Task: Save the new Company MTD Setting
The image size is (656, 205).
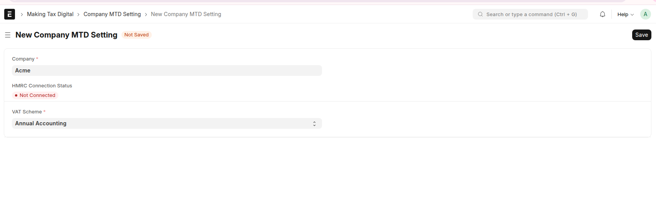Action: 641,35
